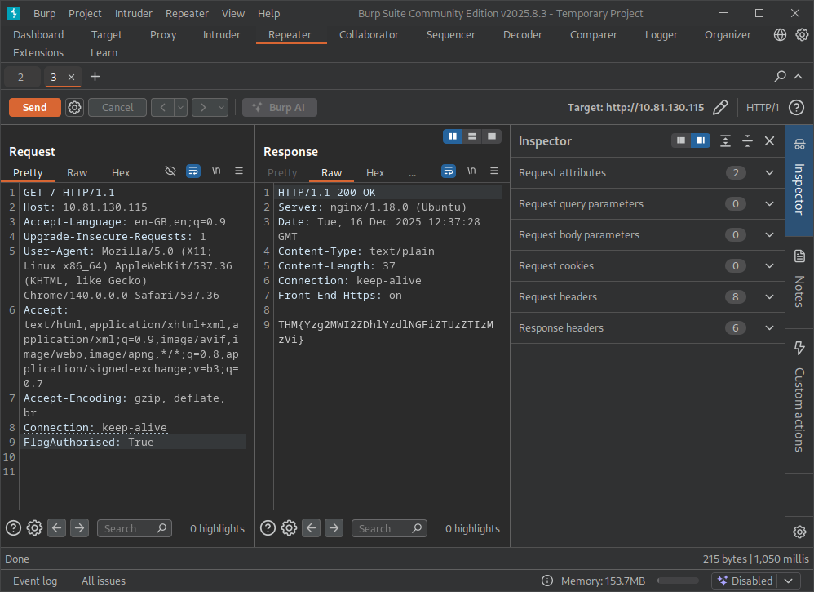Switch to the Hex tab in the Response
Image resolution: width=814 pixels, height=592 pixels.
375,172
